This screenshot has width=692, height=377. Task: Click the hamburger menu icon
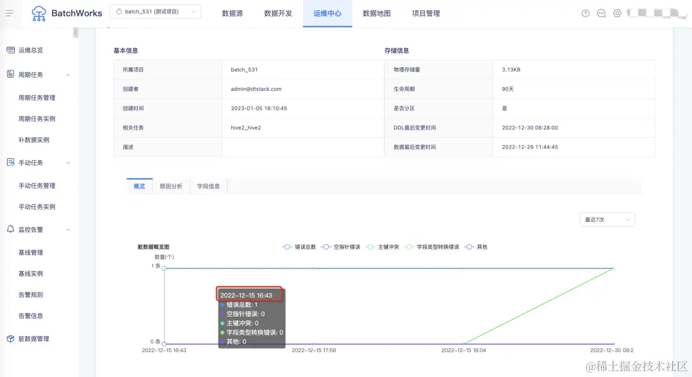[x=10, y=13]
